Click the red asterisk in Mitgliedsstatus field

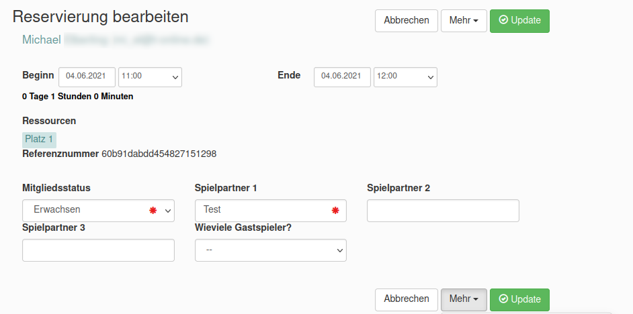(153, 211)
